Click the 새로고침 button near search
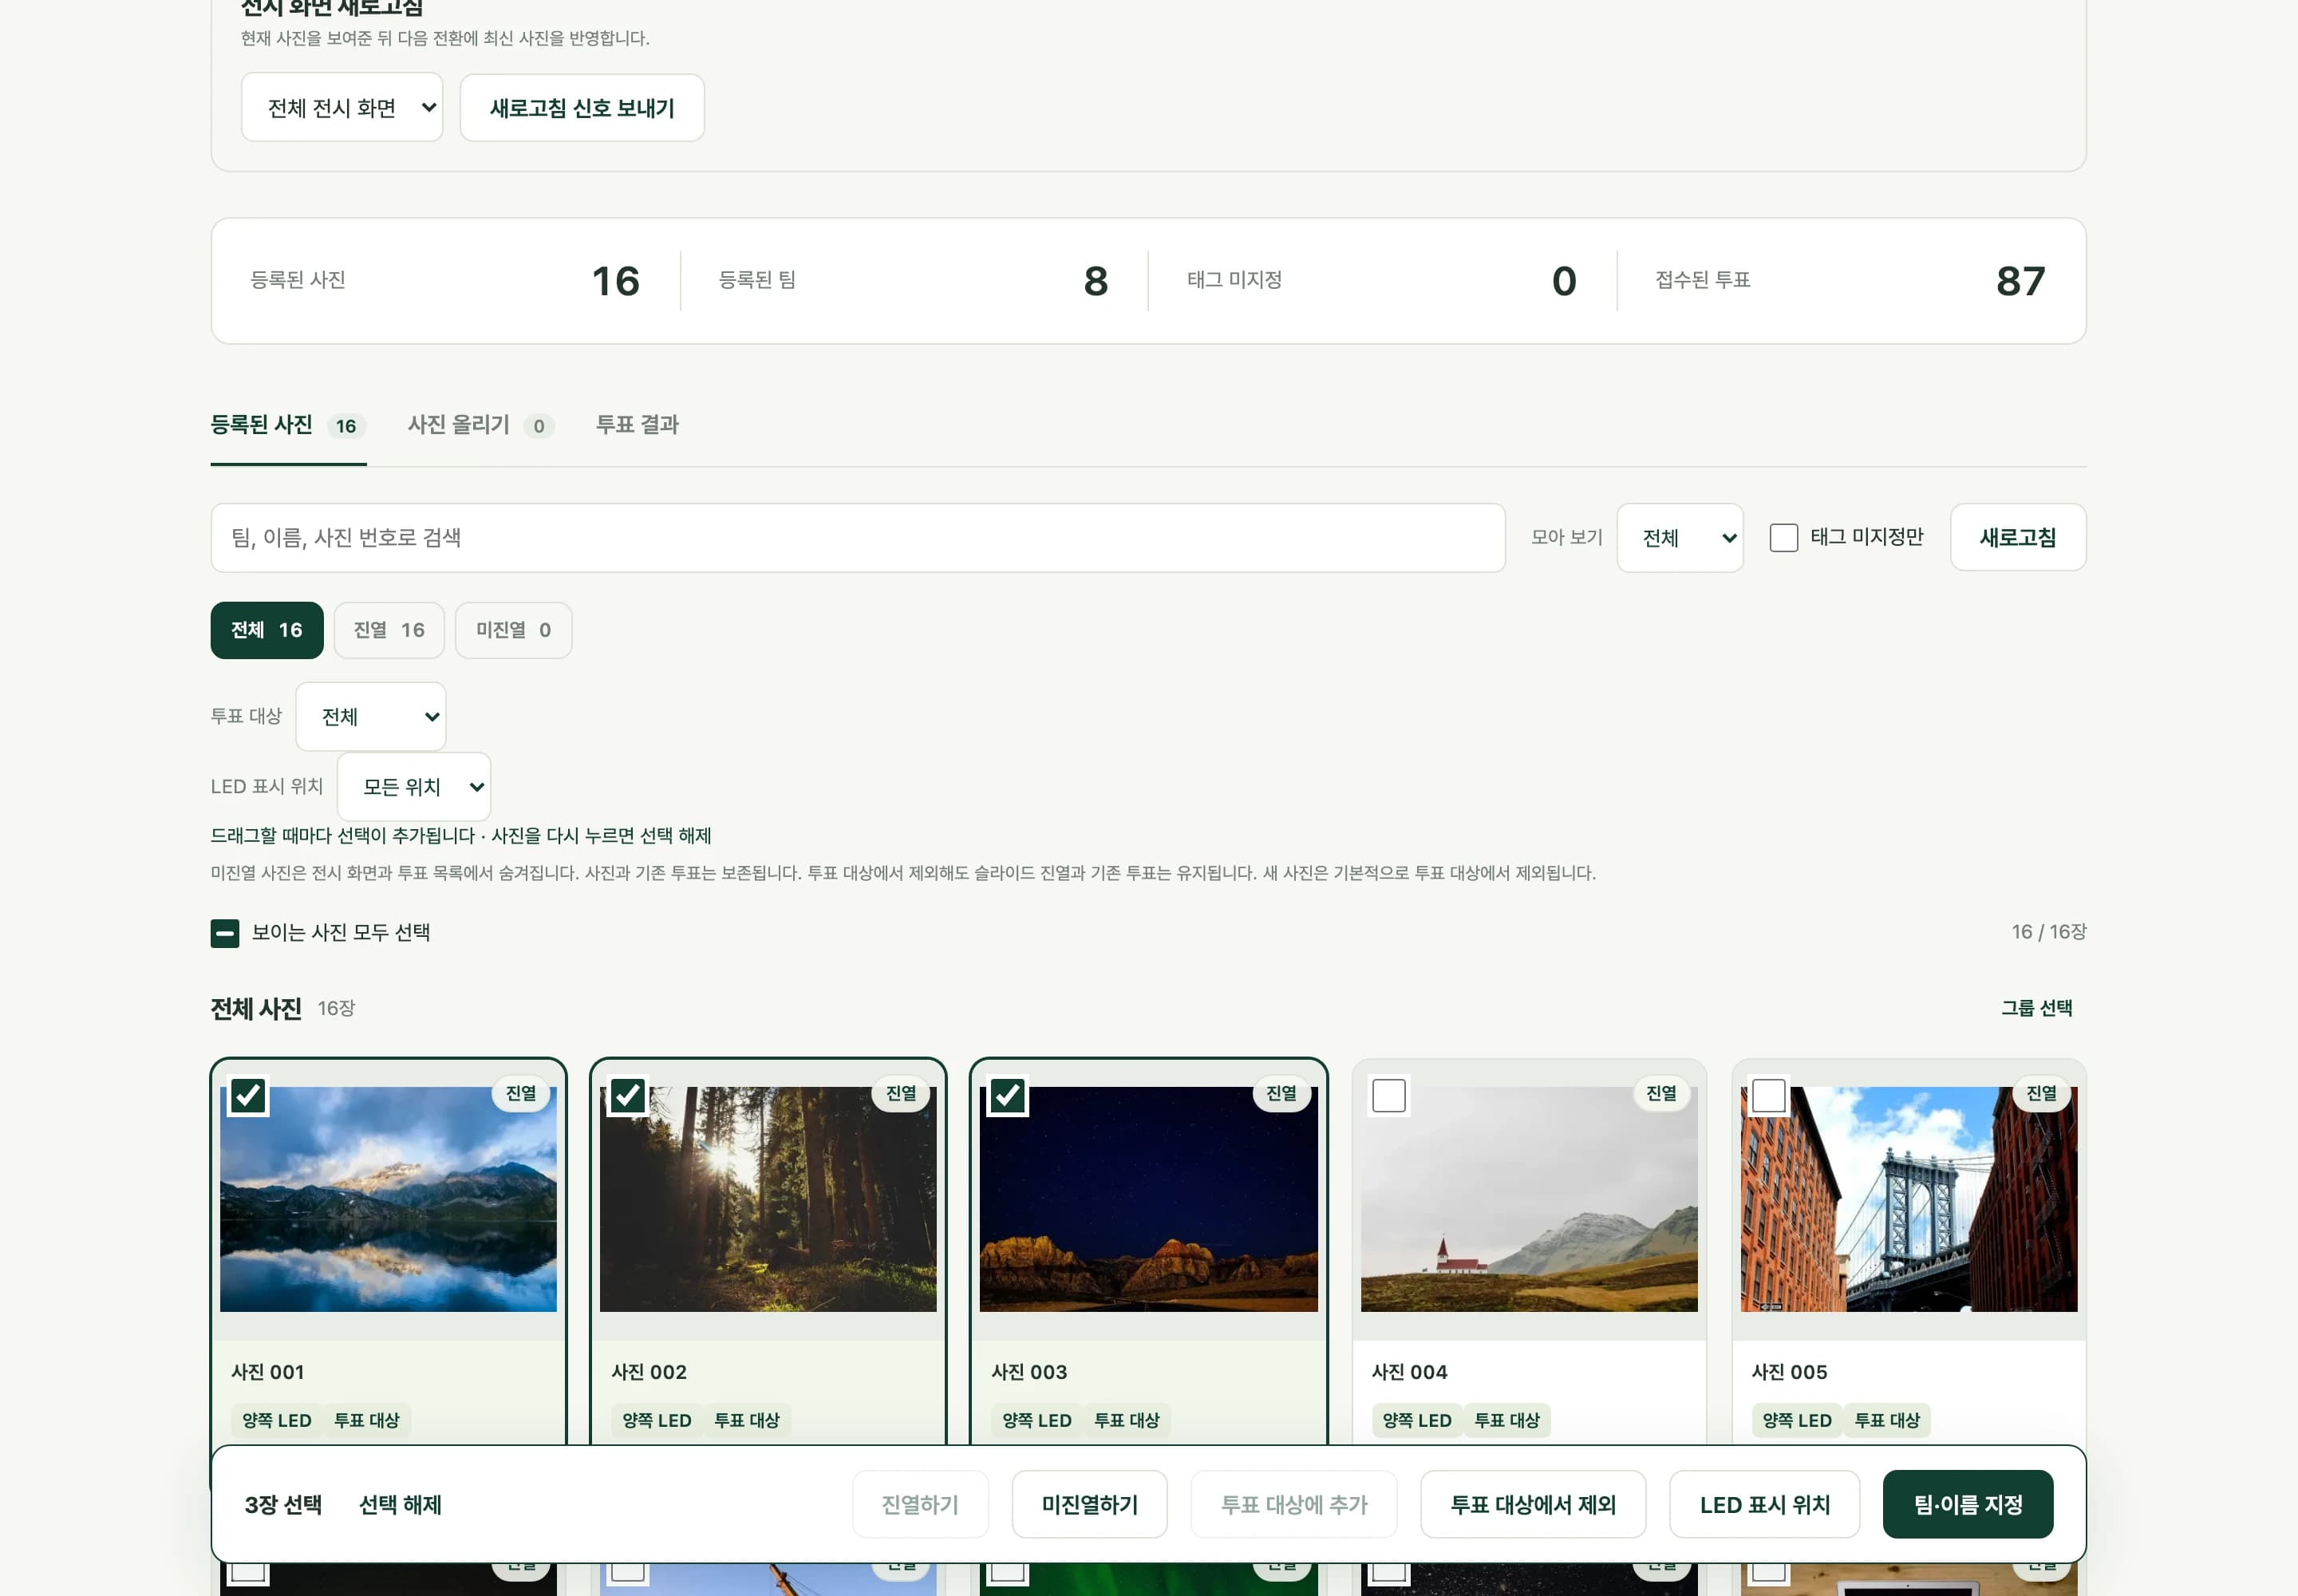Viewport: 2298px width, 1596px height. [2018, 538]
